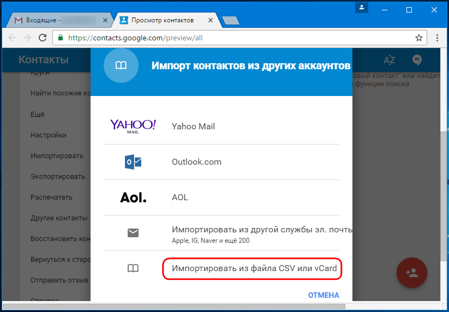449x312 pixels.
Task: Close the Входящие Gmail tab
Action: coord(105,20)
